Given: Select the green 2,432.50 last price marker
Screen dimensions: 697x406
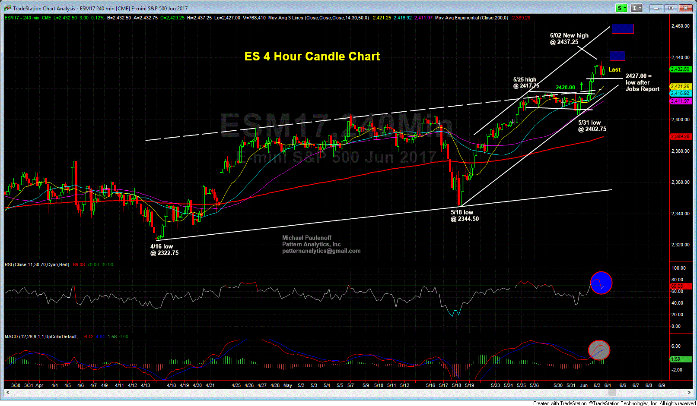Looking at the screenshot, I should (681, 69).
